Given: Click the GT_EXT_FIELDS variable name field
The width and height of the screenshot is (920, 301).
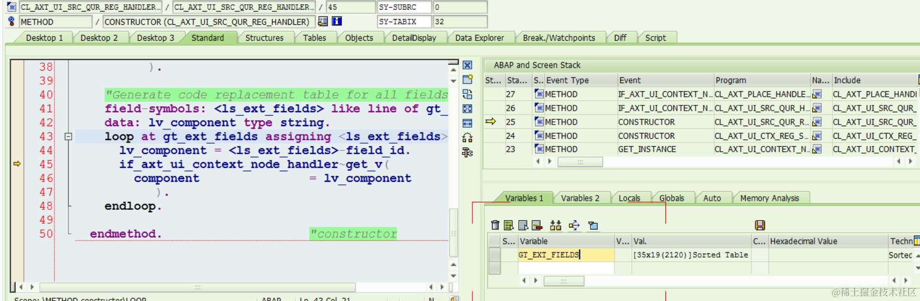Looking at the screenshot, I should pos(566,255).
